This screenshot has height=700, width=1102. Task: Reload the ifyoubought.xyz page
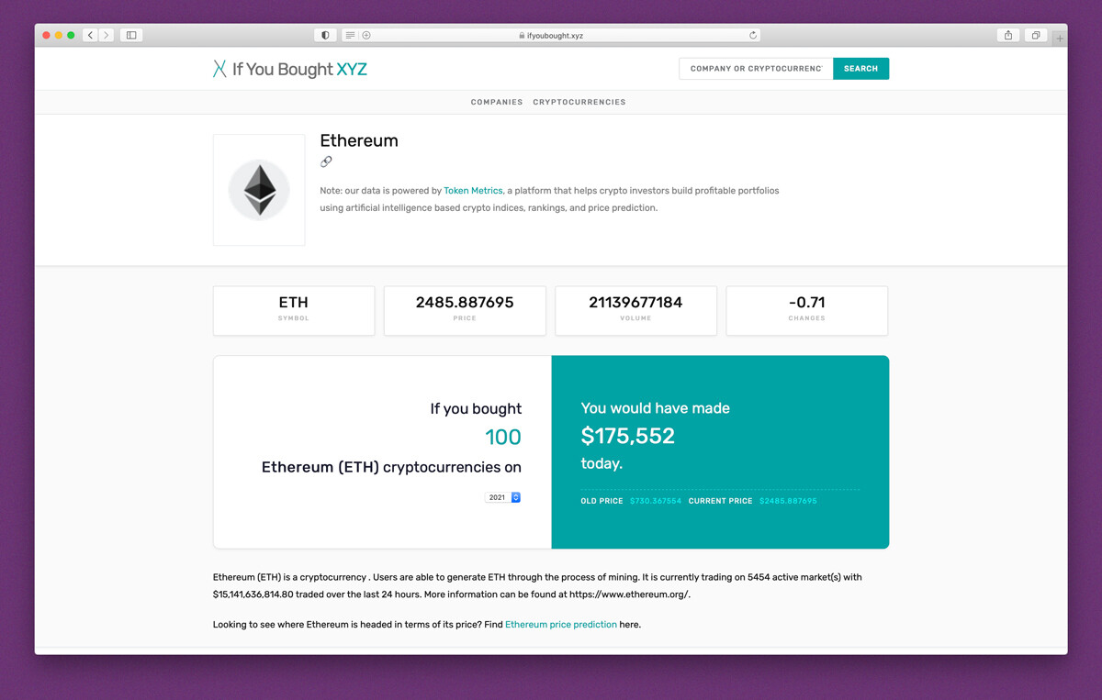point(753,36)
